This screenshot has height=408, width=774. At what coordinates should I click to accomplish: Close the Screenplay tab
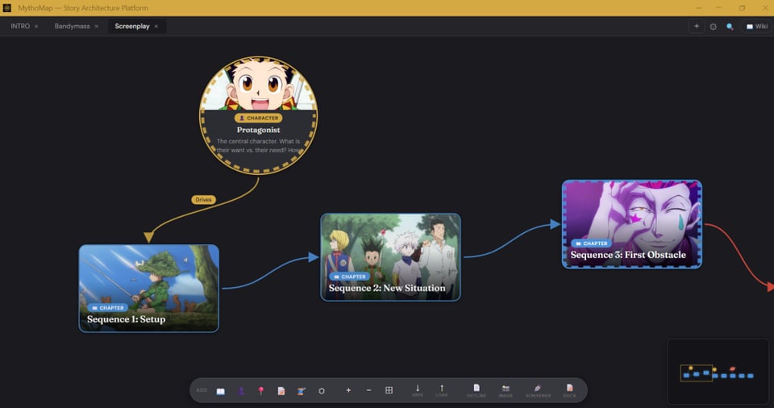[x=156, y=27]
